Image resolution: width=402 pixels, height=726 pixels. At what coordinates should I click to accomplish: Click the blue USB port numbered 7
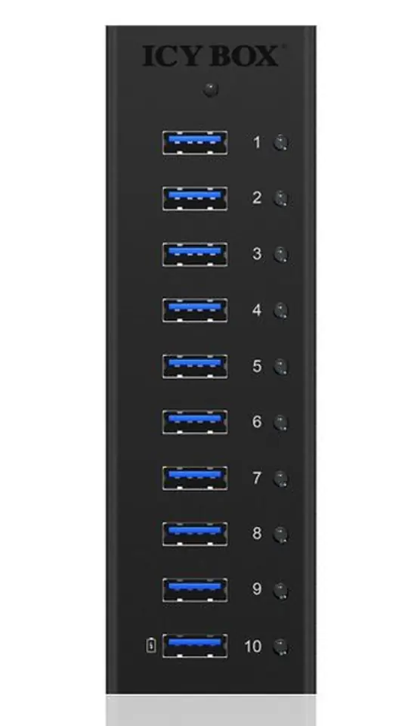click(195, 478)
